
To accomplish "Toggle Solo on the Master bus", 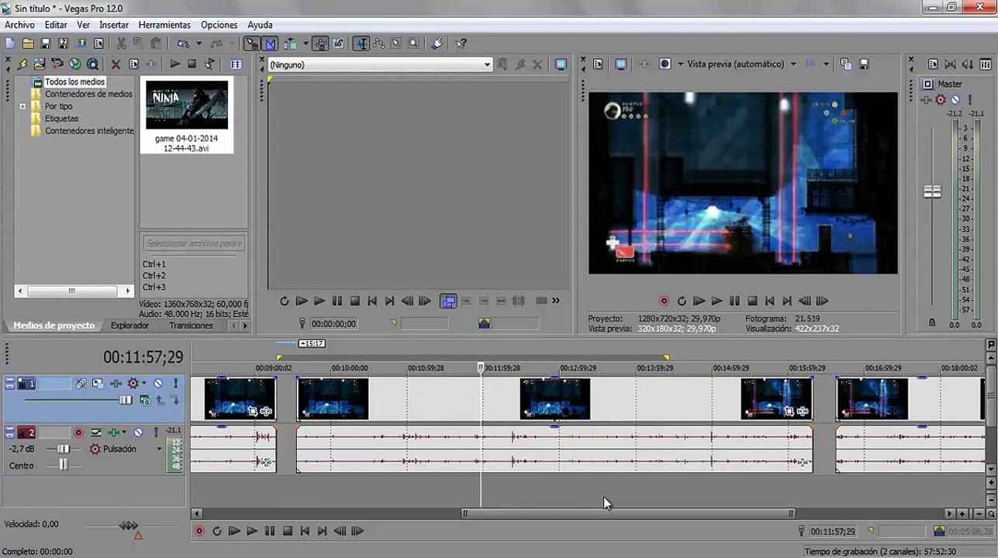I will [x=969, y=99].
